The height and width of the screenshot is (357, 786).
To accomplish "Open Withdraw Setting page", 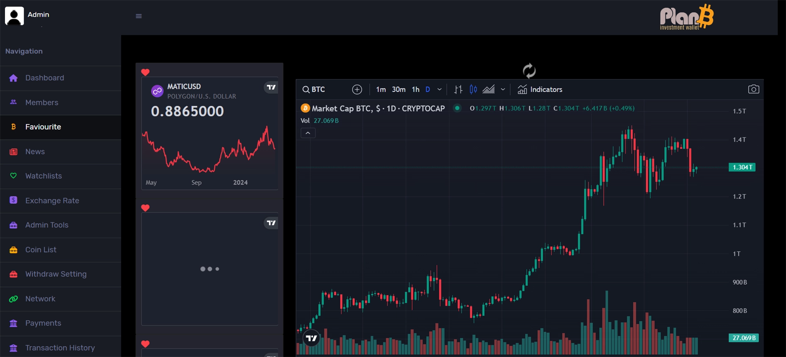I will [61, 274].
